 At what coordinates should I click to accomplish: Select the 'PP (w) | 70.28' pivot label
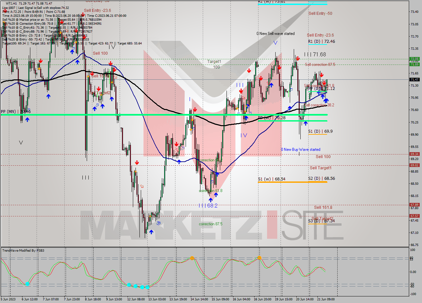click(272, 118)
